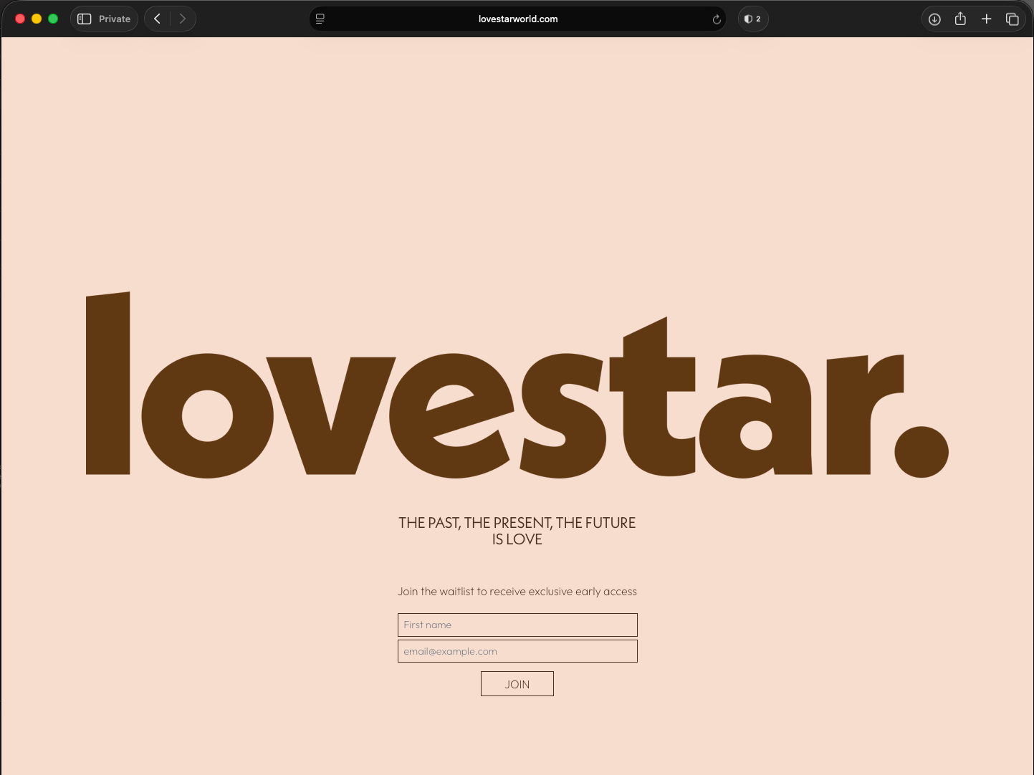Go back with the left chevron

(157, 19)
